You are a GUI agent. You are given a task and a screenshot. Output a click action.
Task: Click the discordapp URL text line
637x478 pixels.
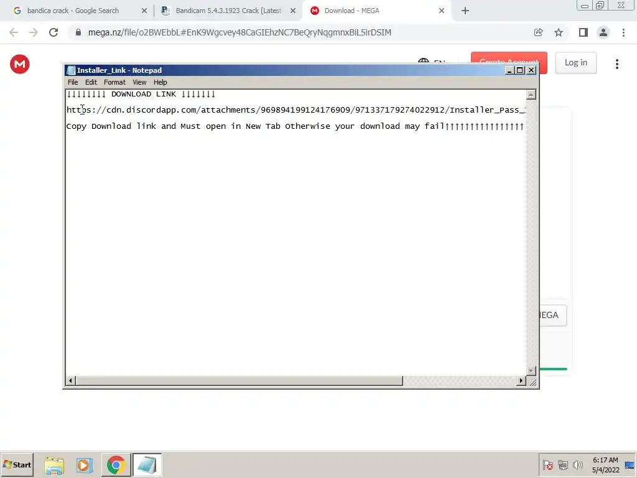[295, 110]
